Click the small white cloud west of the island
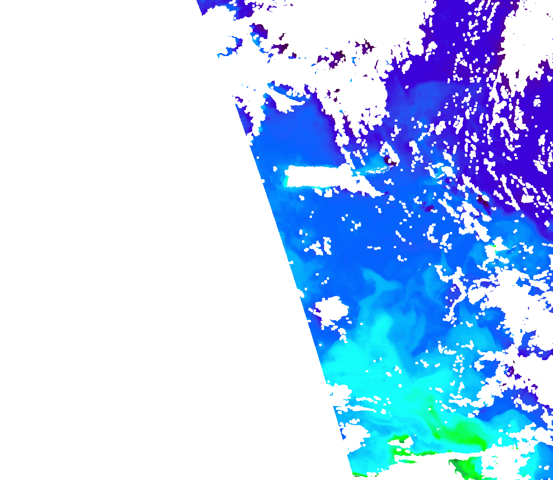 275,169
